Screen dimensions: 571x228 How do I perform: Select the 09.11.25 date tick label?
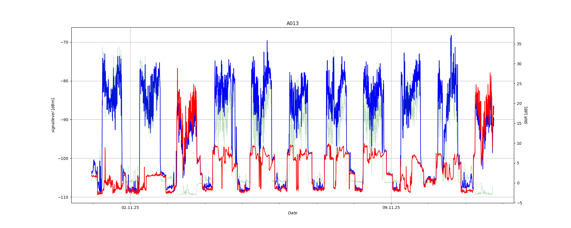pos(391,208)
